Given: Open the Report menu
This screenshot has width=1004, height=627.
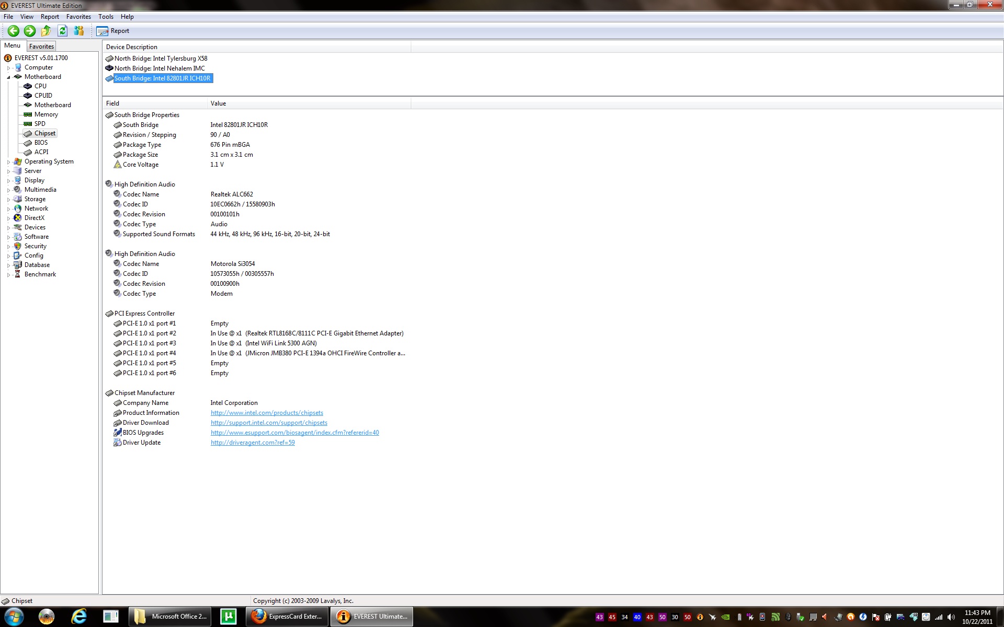Looking at the screenshot, I should 50,17.
